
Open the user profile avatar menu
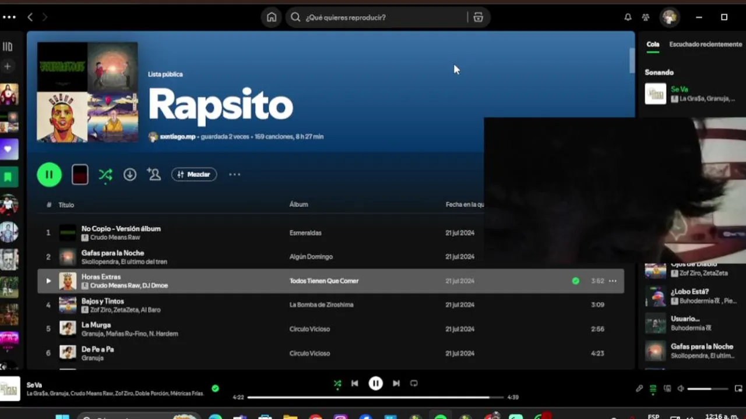click(x=670, y=17)
